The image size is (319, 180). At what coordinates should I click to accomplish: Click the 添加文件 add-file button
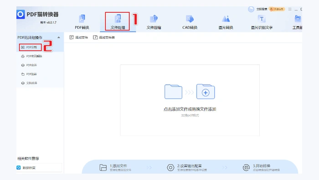point(78,37)
